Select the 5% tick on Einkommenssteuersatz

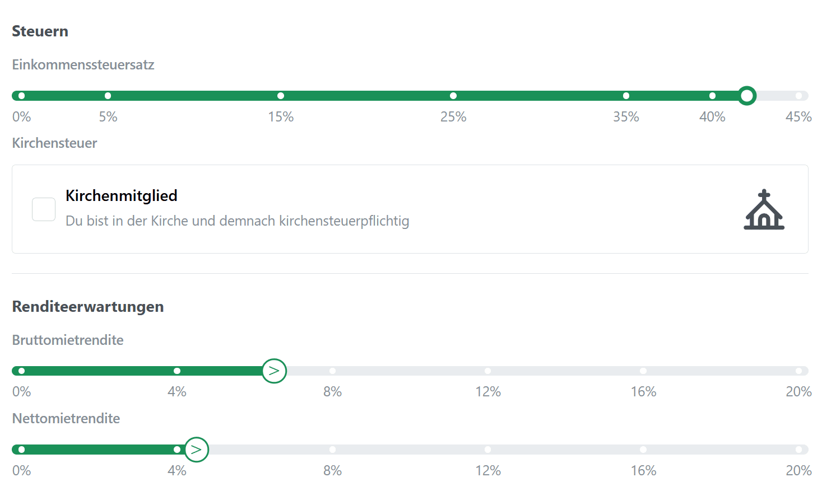108,95
